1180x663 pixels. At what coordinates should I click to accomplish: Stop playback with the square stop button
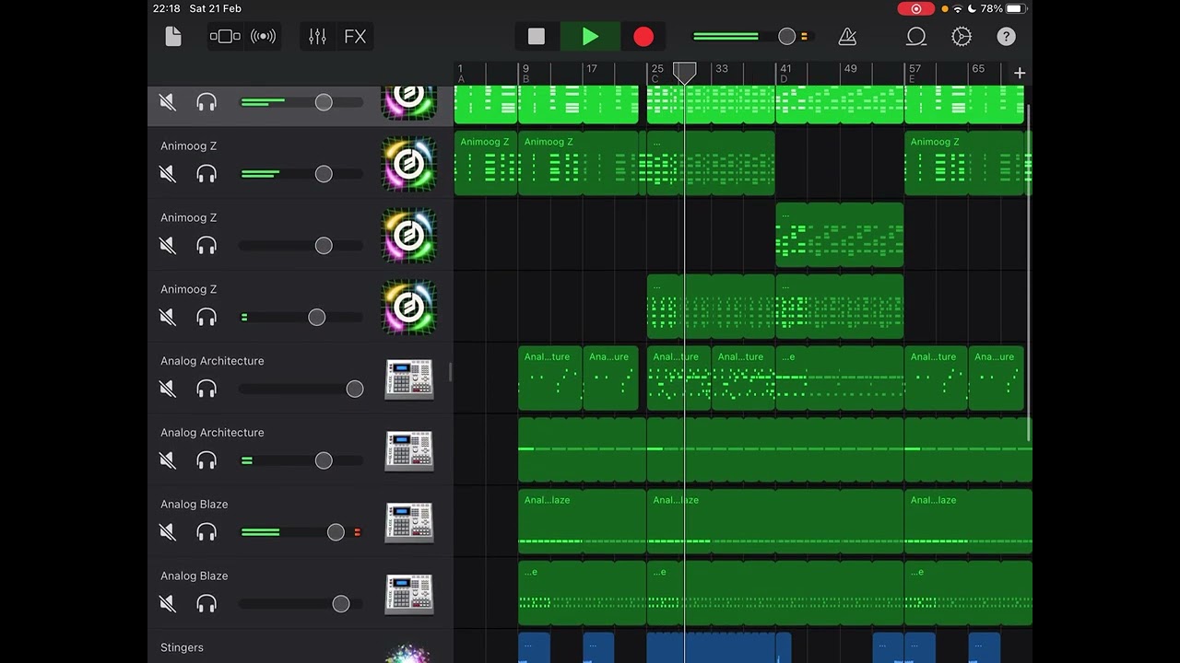537,37
